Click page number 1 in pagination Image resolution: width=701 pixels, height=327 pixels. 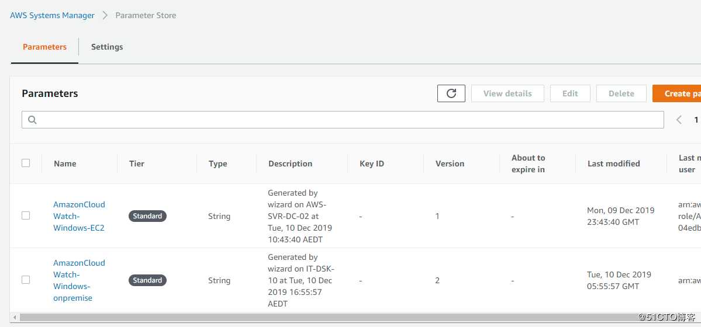[696, 120]
